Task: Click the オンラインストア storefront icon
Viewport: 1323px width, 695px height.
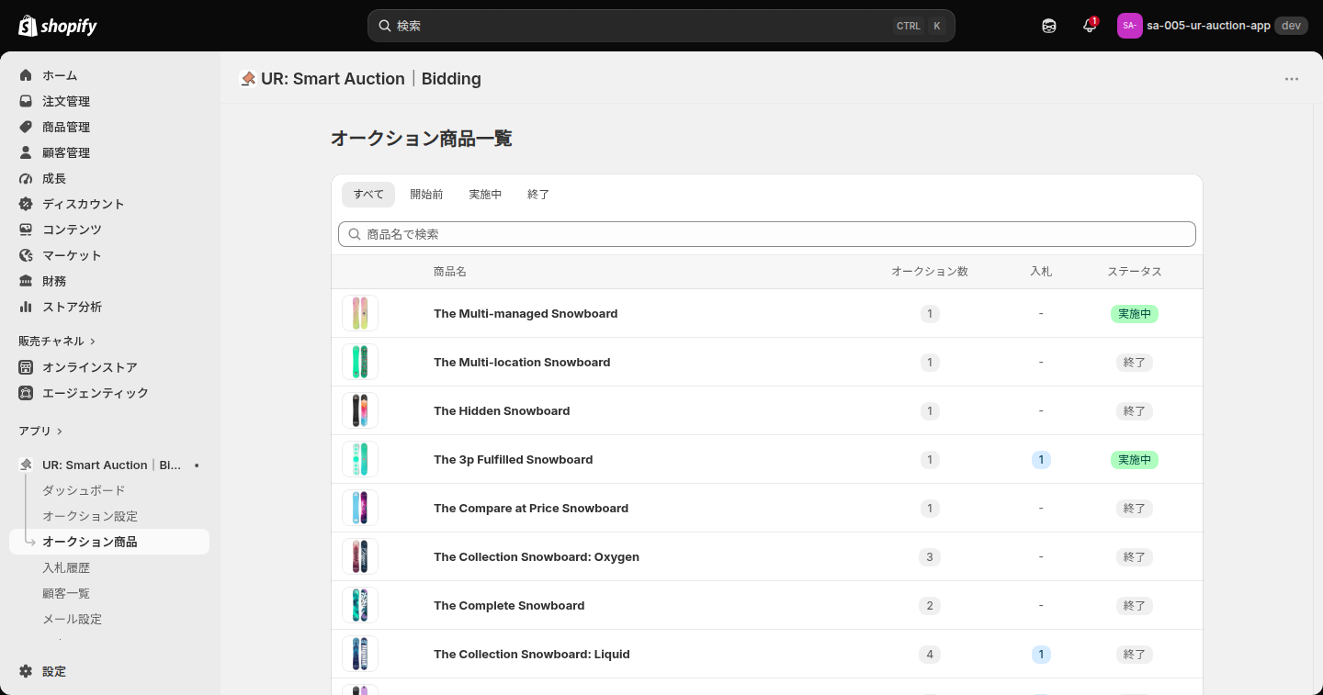Action: pyautogui.click(x=26, y=367)
